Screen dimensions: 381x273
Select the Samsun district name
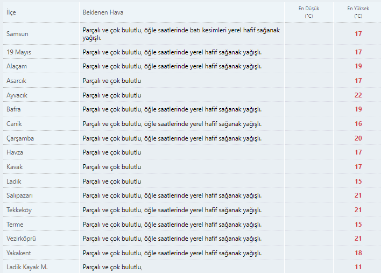pyautogui.click(x=17, y=34)
